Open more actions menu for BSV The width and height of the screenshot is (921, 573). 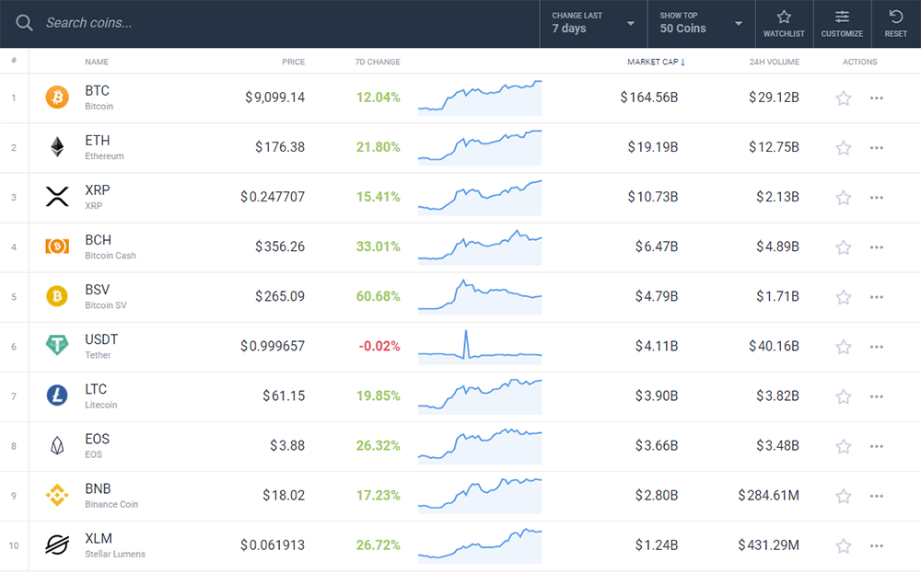(877, 297)
